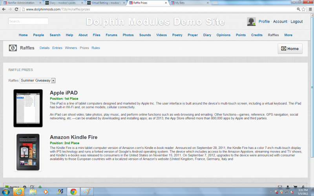Close the Notifier Administration tab
The width and height of the screenshot is (314, 196).
tap(40, 3)
